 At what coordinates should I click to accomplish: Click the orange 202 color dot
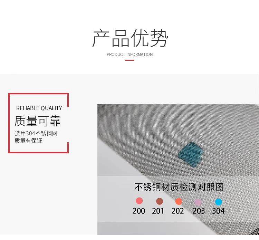click(x=179, y=201)
